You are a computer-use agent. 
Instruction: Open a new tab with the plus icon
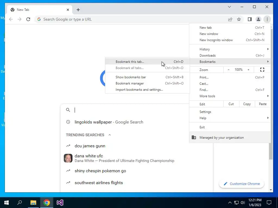pyautogui.click(x=78, y=10)
